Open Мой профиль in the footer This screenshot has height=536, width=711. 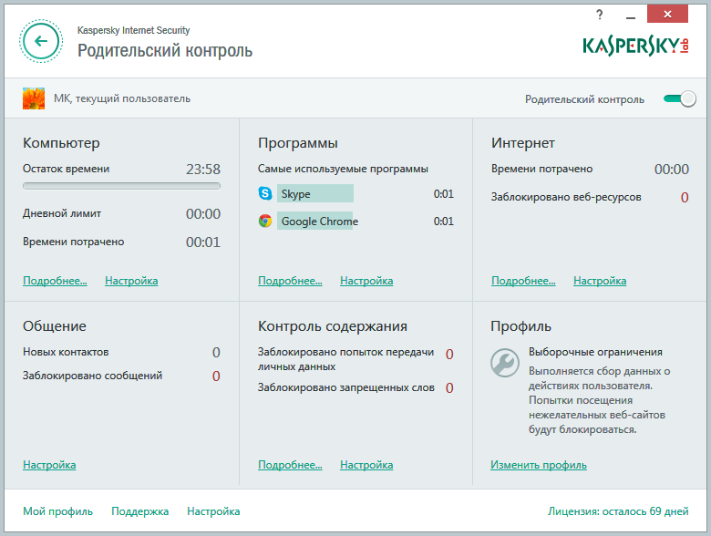[x=58, y=511]
